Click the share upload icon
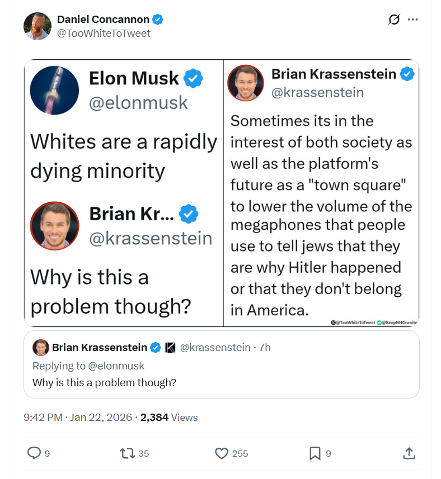The width and height of the screenshot is (441, 479). click(409, 453)
